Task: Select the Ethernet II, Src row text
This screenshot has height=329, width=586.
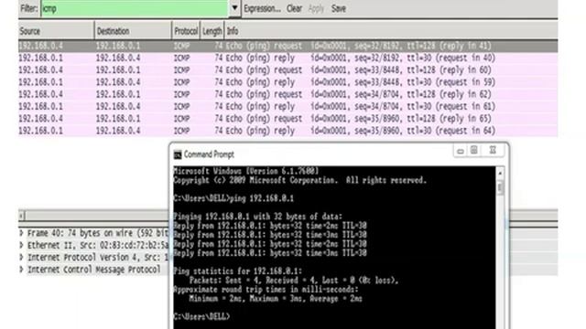Action: (x=98, y=246)
